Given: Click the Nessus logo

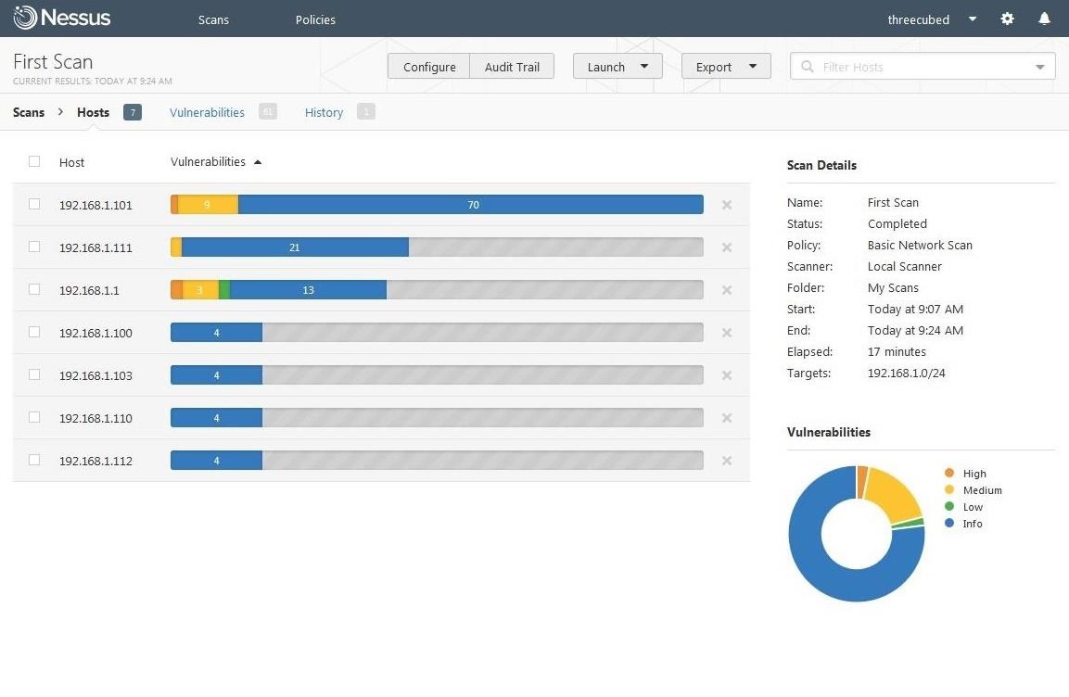Looking at the screenshot, I should click(62, 18).
